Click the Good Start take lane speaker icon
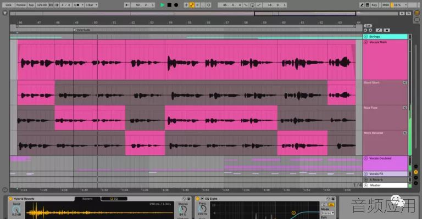The width and height of the screenshot is (422, 219). [405, 82]
